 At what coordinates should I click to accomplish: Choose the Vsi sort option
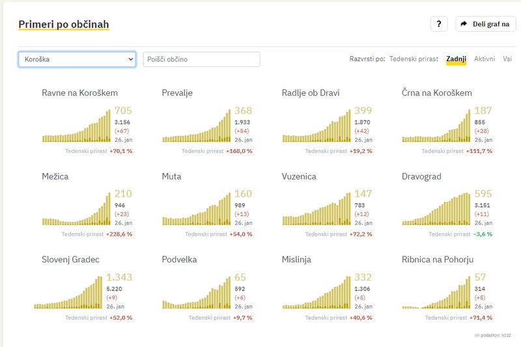(x=507, y=59)
